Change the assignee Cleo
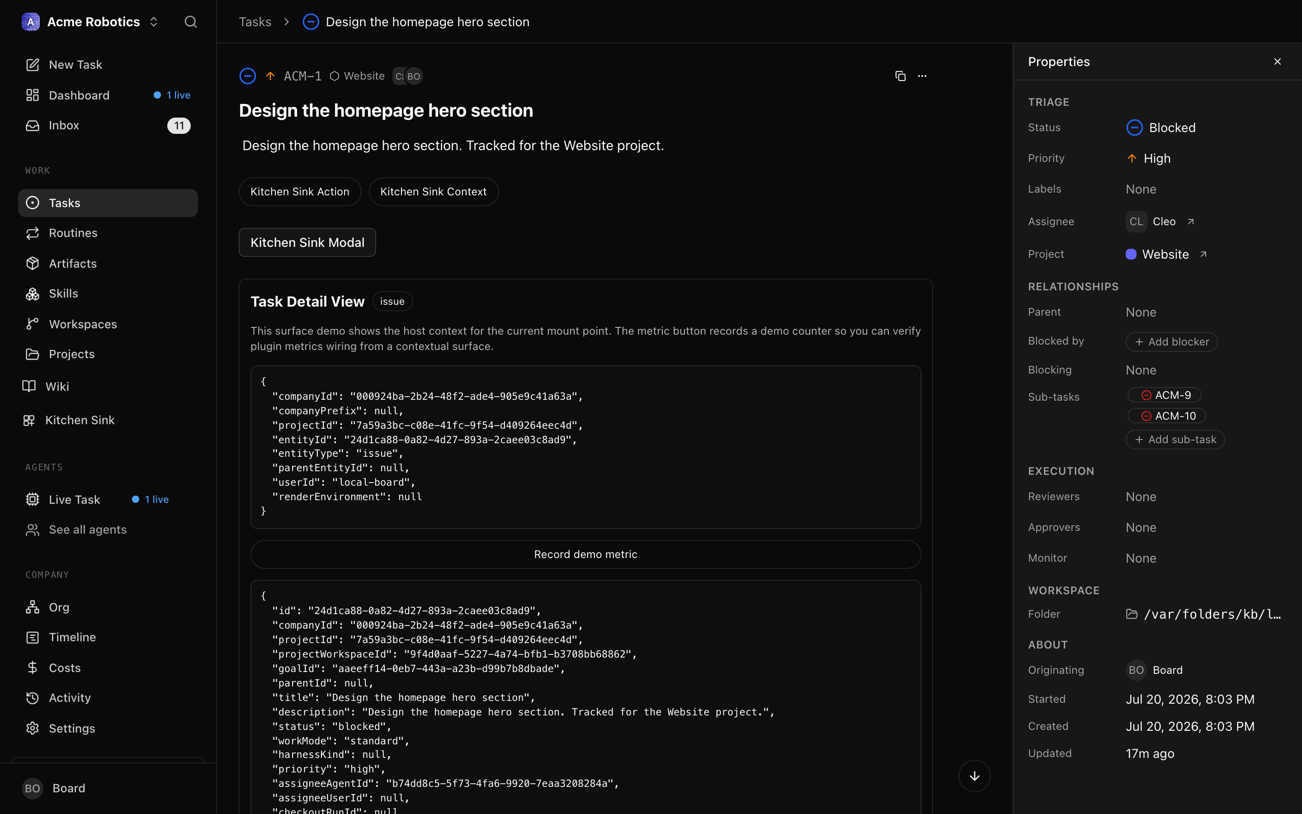Screen dimensions: 1302x814 pyautogui.click(x=1151, y=222)
